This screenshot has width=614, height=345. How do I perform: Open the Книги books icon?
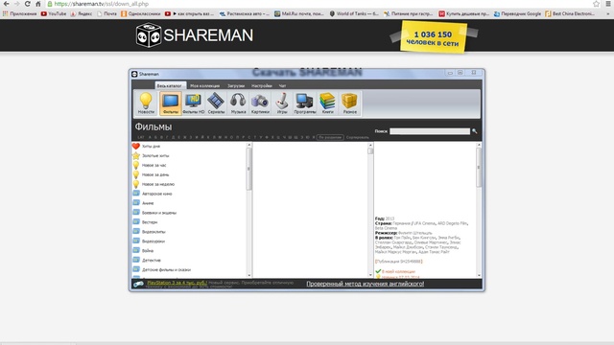(x=327, y=103)
